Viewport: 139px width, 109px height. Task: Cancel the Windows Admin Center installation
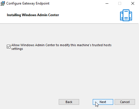pyautogui.click(x=125, y=102)
